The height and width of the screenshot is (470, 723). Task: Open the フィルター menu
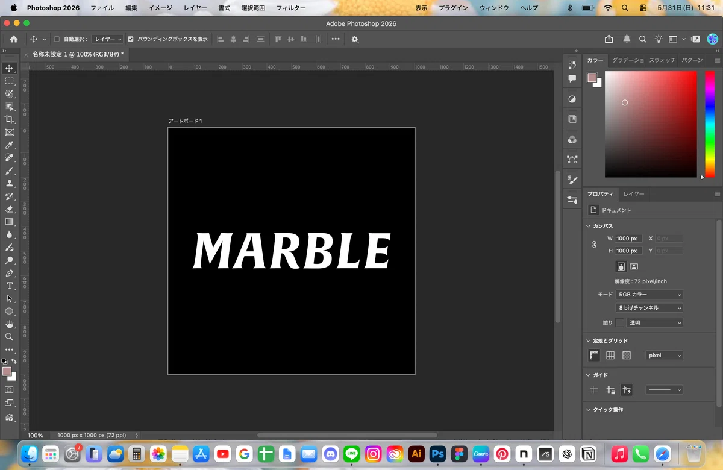(x=291, y=8)
